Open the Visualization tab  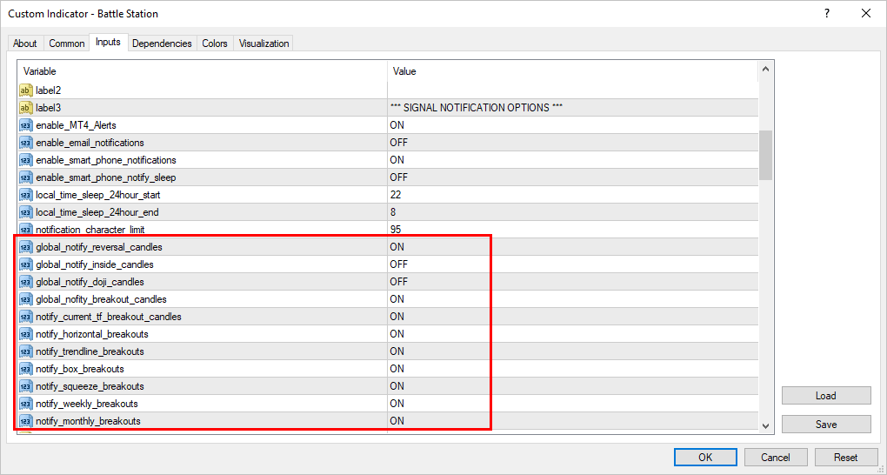point(263,43)
